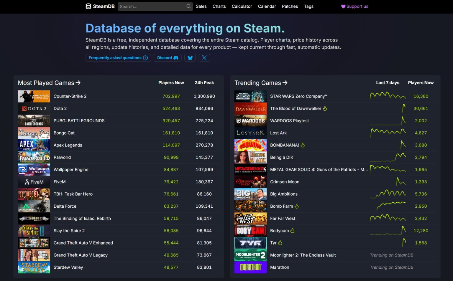Viewport: 453px width, 281px height.
Task: Click the STAR WARS Zero Company sparkline chart
Action: (388, 96)
